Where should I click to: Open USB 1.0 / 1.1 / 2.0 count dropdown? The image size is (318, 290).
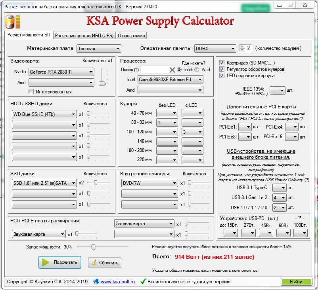coord(279,207)
